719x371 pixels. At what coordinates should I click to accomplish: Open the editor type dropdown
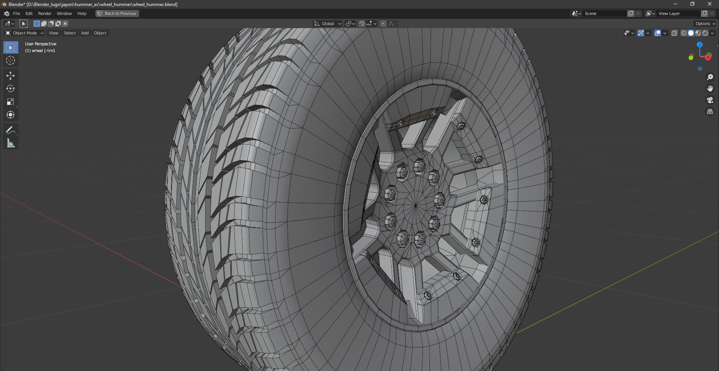[9, 24]
